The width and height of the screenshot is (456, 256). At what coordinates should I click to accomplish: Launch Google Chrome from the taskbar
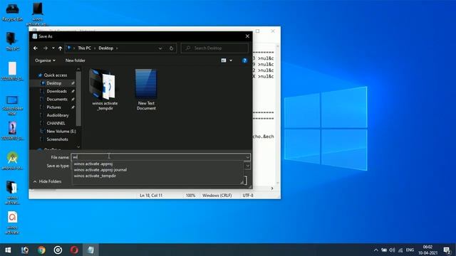point(41,250)
